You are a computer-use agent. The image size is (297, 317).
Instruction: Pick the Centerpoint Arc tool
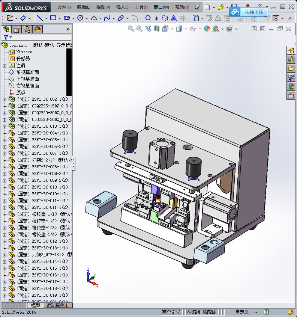coord(94,18)
